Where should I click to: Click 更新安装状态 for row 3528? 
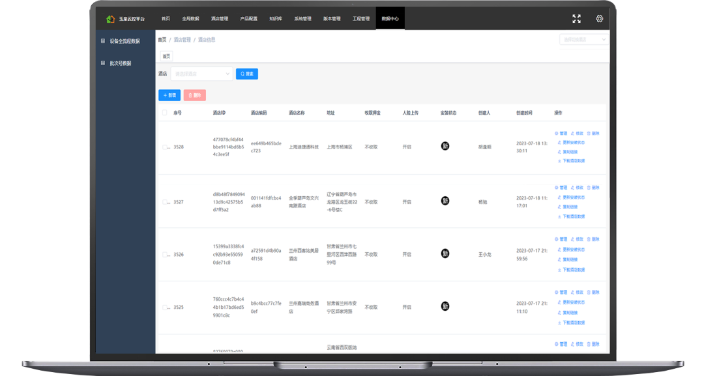[x=571, y=143]
